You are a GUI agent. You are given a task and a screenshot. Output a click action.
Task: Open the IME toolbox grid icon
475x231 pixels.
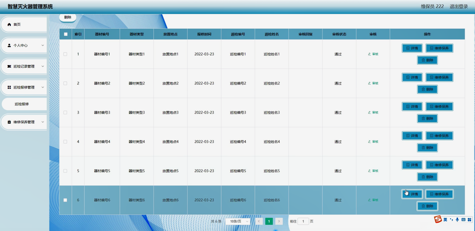tap(469, 220)
